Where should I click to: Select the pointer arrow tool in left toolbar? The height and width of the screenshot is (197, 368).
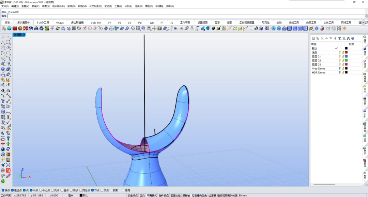(x=3, y=37)
